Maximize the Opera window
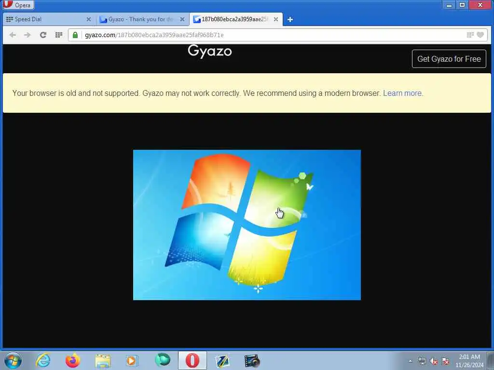Image resolution: width=494 pixels, height=370 pixels. (462, 5)
